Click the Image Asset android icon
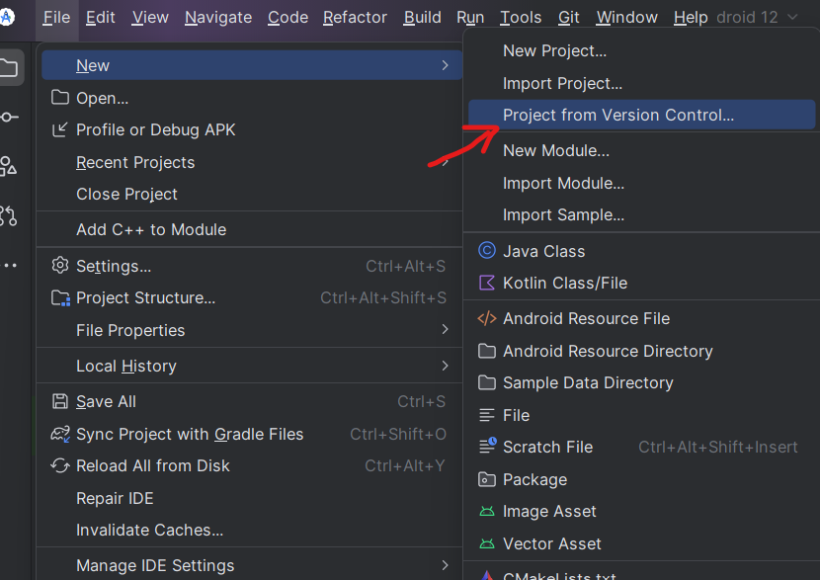 tap(487, 511)
